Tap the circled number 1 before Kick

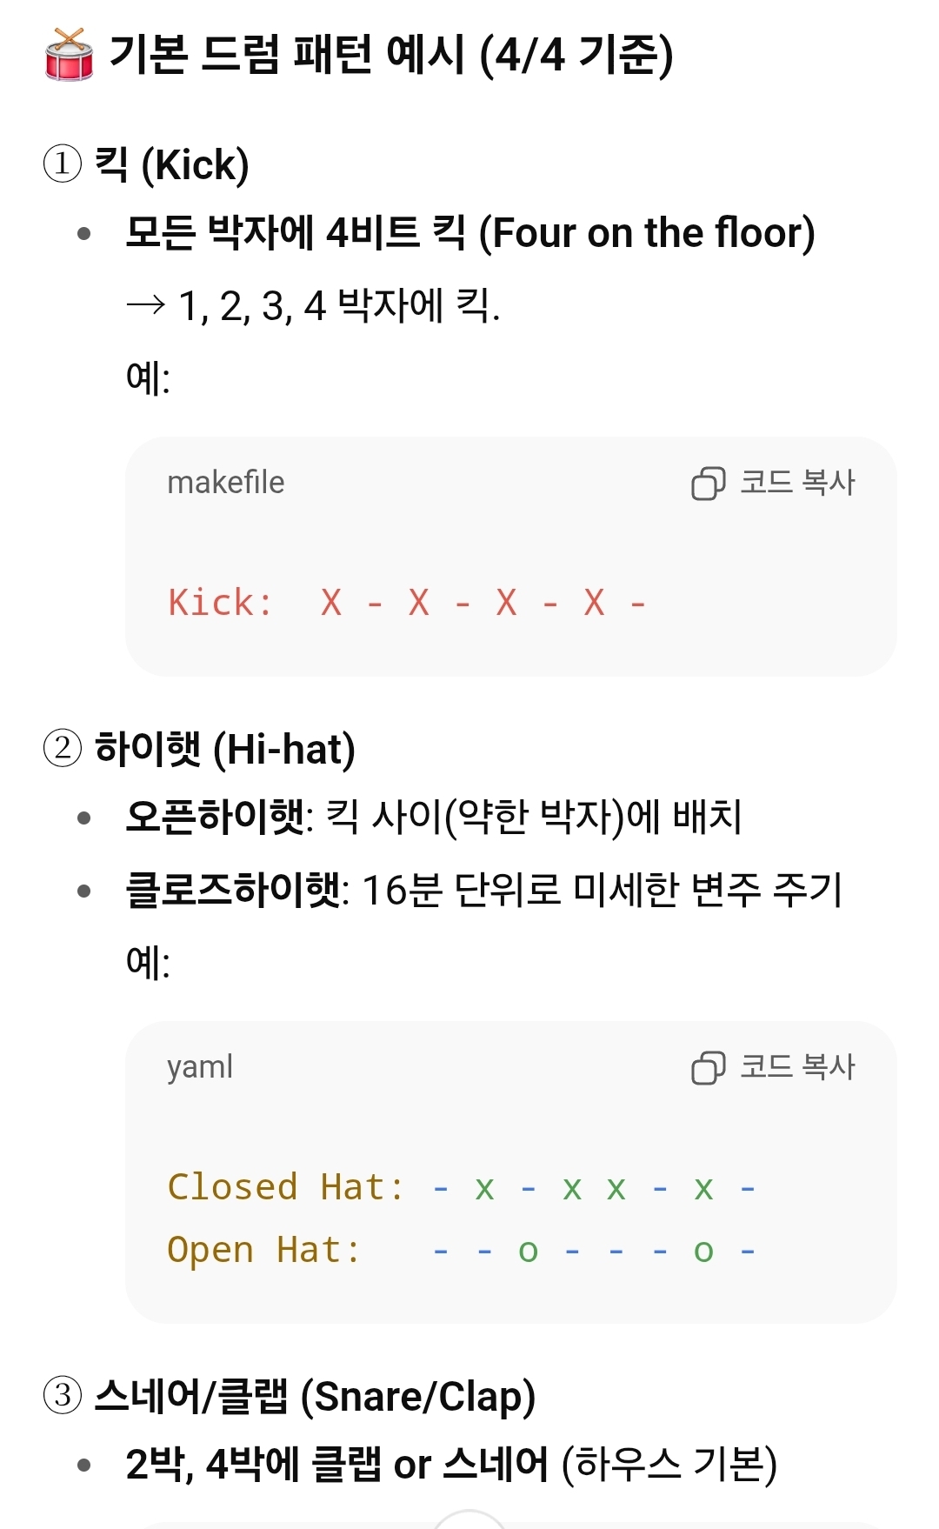click(63, 164)
